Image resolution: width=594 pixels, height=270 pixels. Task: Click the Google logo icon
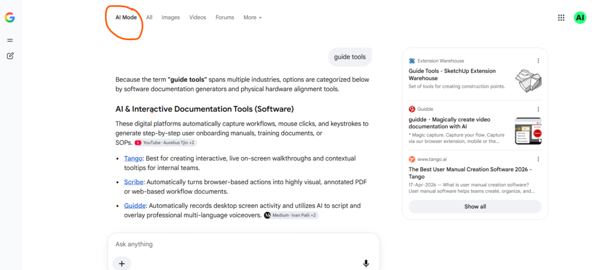10,17
